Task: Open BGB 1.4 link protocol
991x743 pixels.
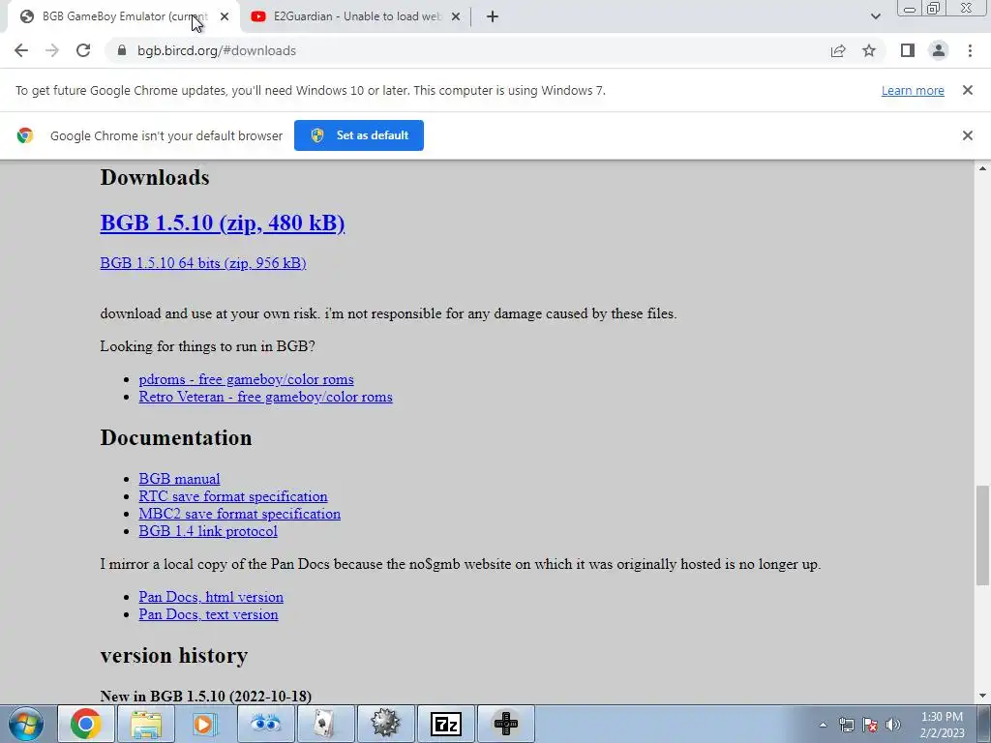Action: [x=208, y=531]
